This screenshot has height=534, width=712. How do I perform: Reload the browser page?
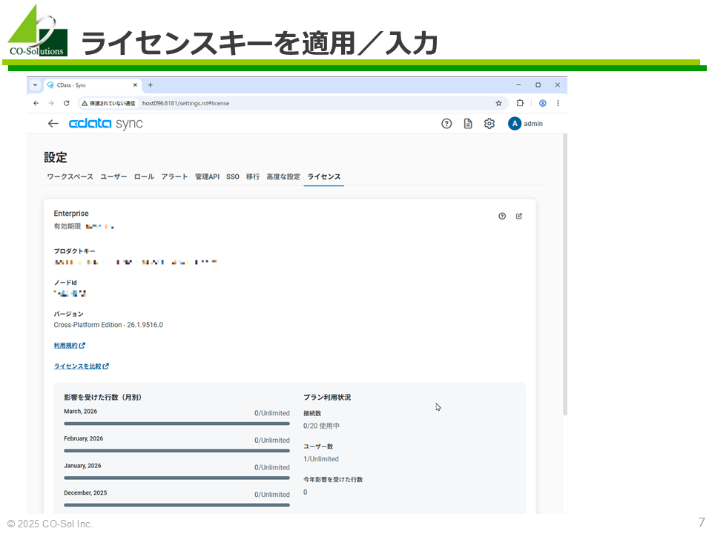click(x=66, y=103)
